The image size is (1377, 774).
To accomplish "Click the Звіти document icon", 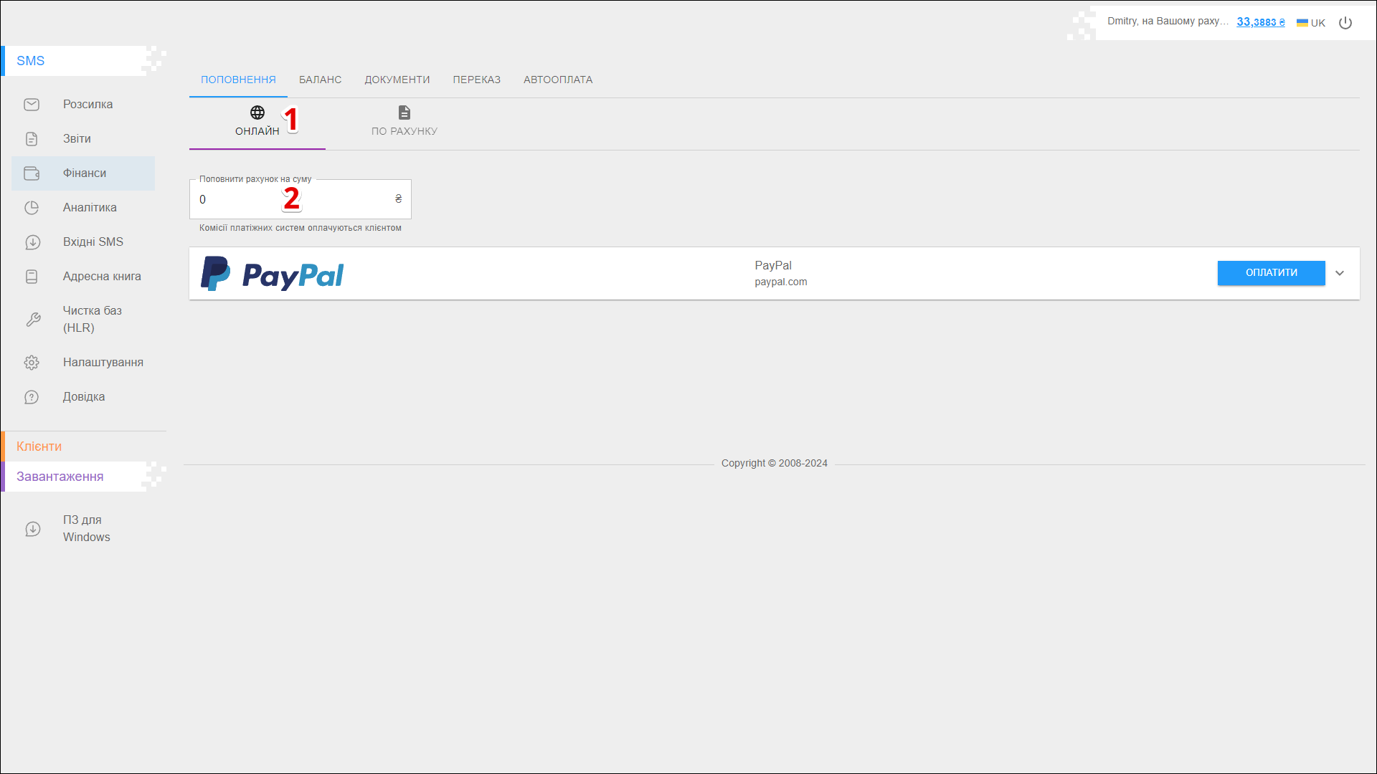I will pos(32,139).
